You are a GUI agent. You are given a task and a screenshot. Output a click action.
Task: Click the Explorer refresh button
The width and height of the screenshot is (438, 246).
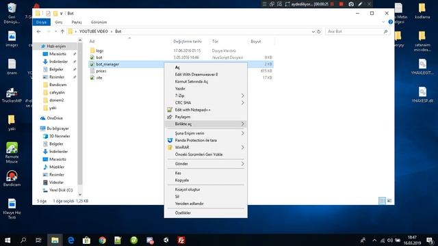pos(319,31)
